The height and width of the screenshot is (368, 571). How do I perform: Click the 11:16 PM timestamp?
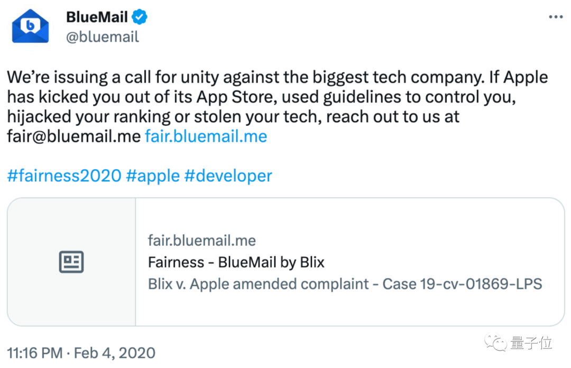35,353
